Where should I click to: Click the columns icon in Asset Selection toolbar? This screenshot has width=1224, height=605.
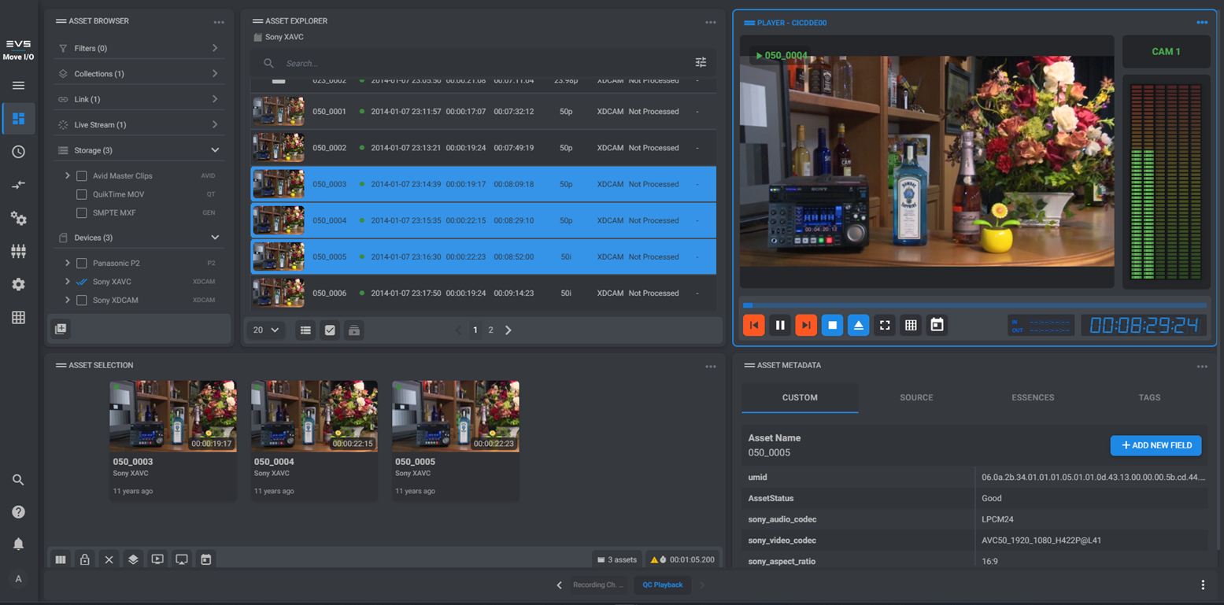click(x=61, y=559)
